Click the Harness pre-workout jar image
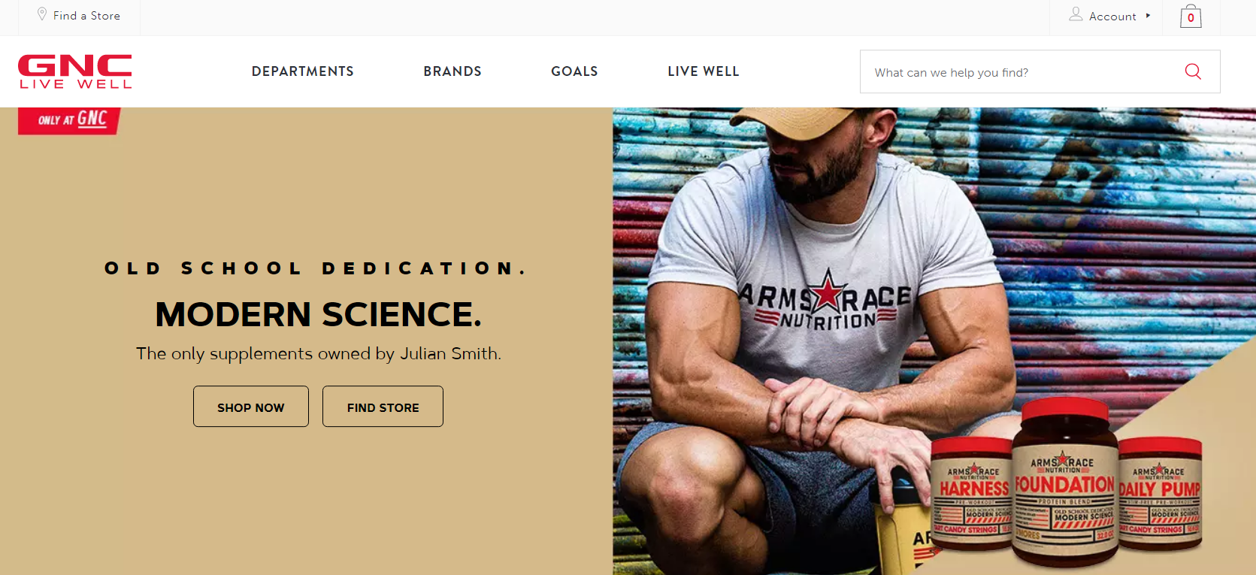This screenshot has height=575, width=1256. click(973, 493)
